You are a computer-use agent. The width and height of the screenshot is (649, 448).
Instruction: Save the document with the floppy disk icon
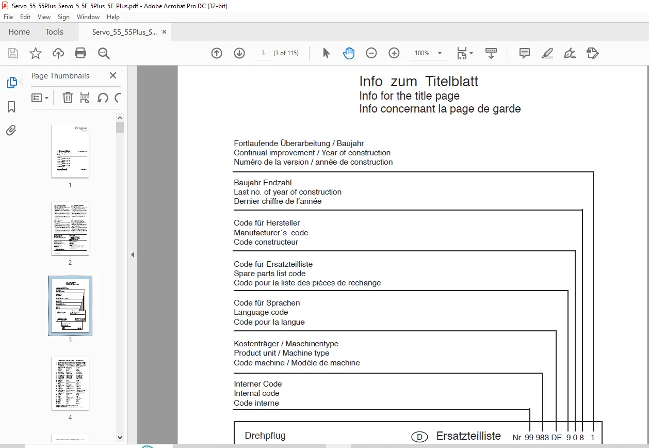tap(13, 53)
